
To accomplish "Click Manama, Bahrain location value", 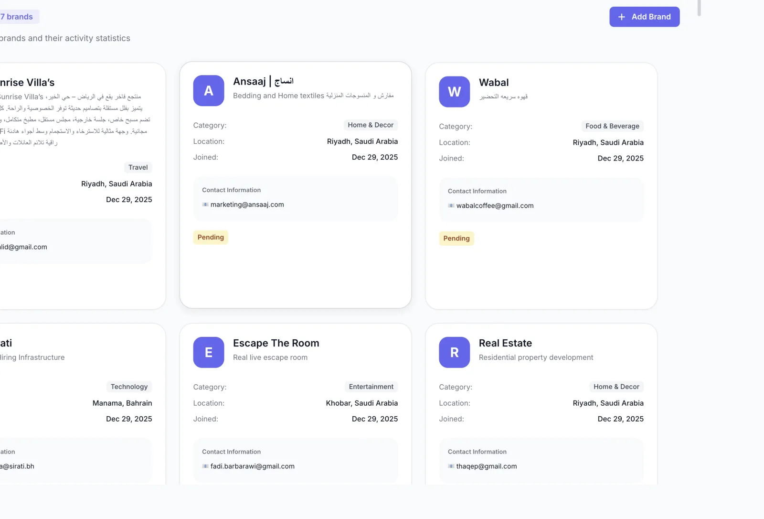I will click(x=122, y=403).
